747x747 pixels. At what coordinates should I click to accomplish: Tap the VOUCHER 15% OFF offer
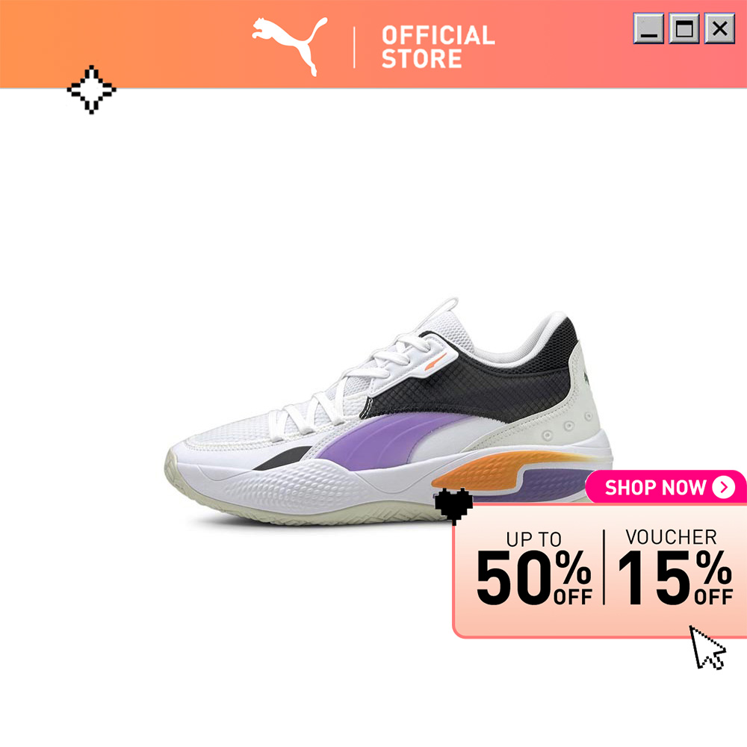point(675,567)
